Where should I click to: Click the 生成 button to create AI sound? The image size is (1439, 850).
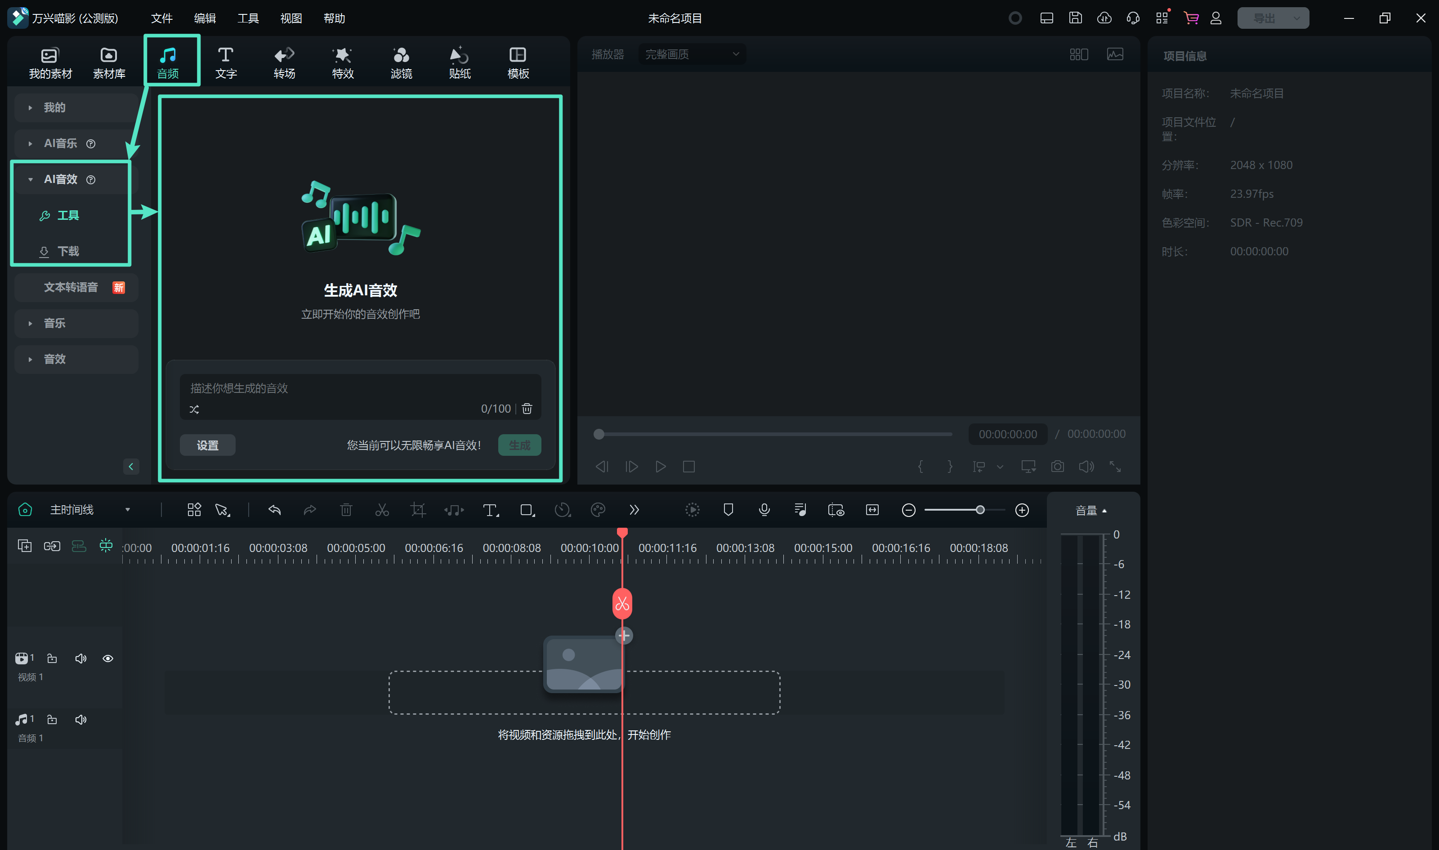[x=520, y=444]
